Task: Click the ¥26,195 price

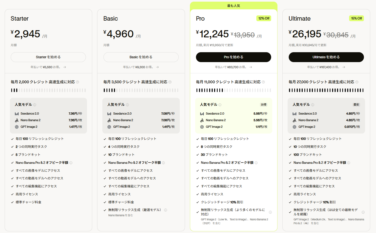Action: 305,34
